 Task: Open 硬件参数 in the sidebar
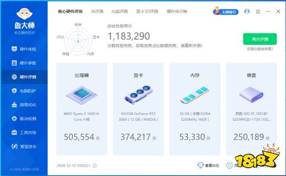point(24,63)
